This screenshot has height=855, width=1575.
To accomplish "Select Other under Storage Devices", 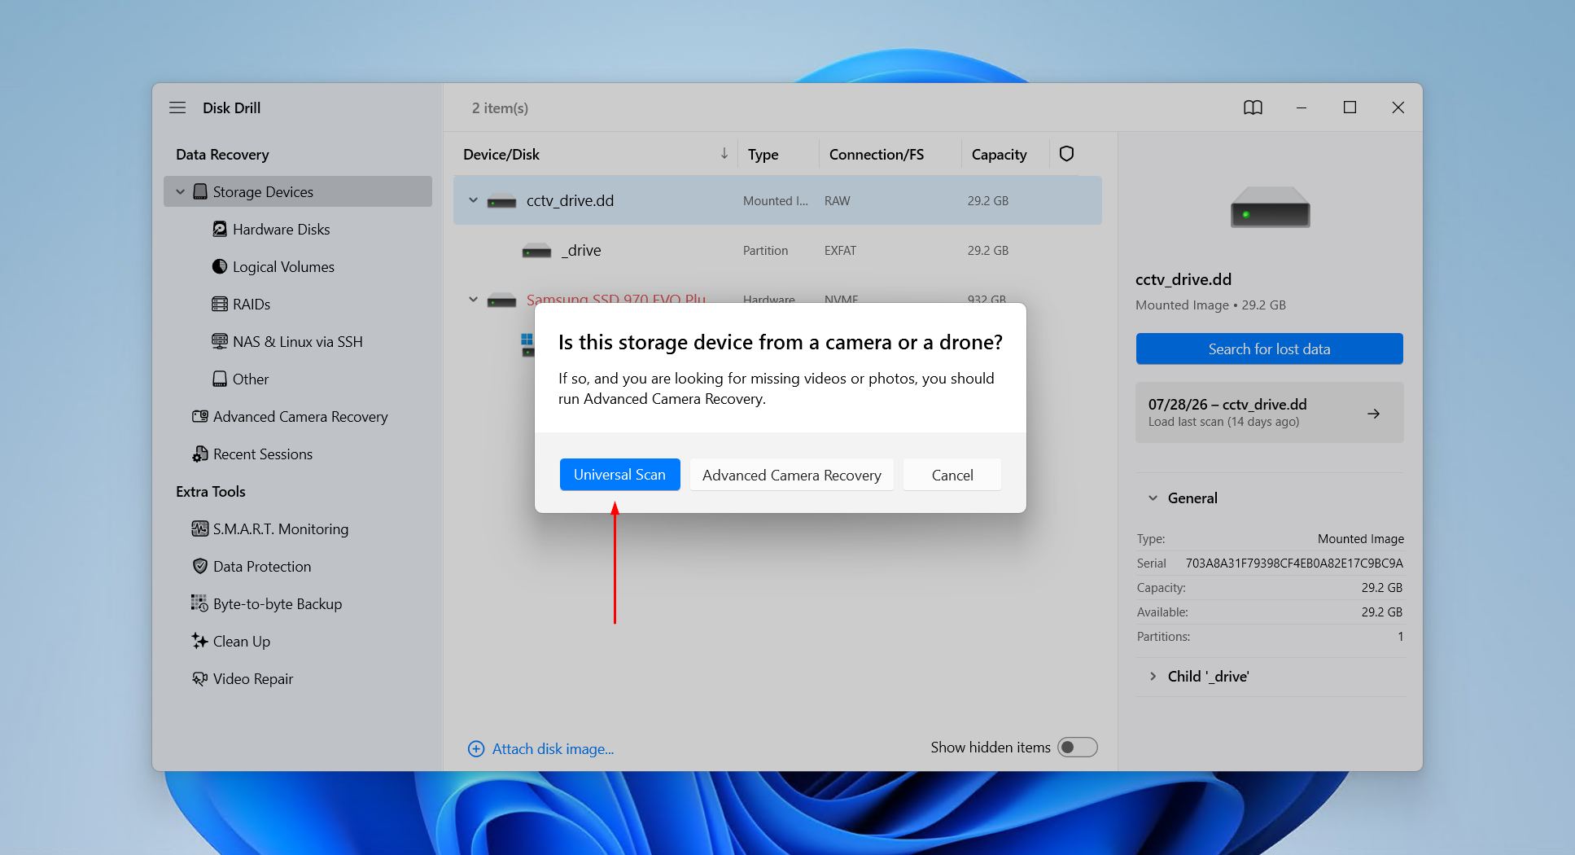I will coord(250,379).
